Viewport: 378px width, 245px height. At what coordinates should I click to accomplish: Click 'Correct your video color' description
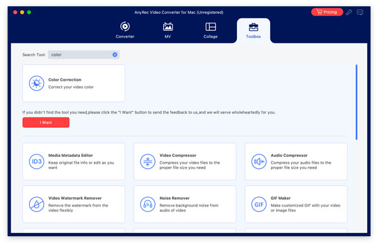click(x=71, y=87)
